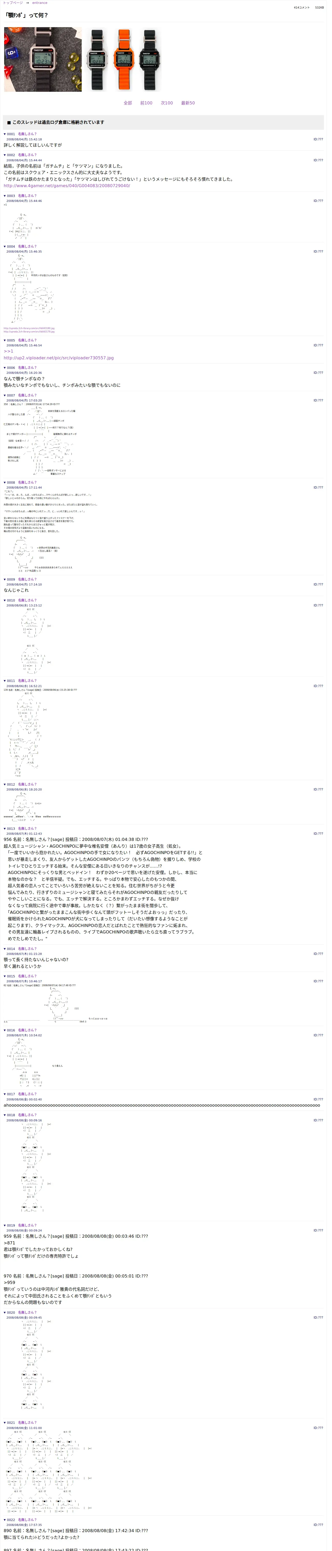Viewport: 332px width, 1551px height.
Task: Click the 532KB size text
Action: (x=319, y=8)
